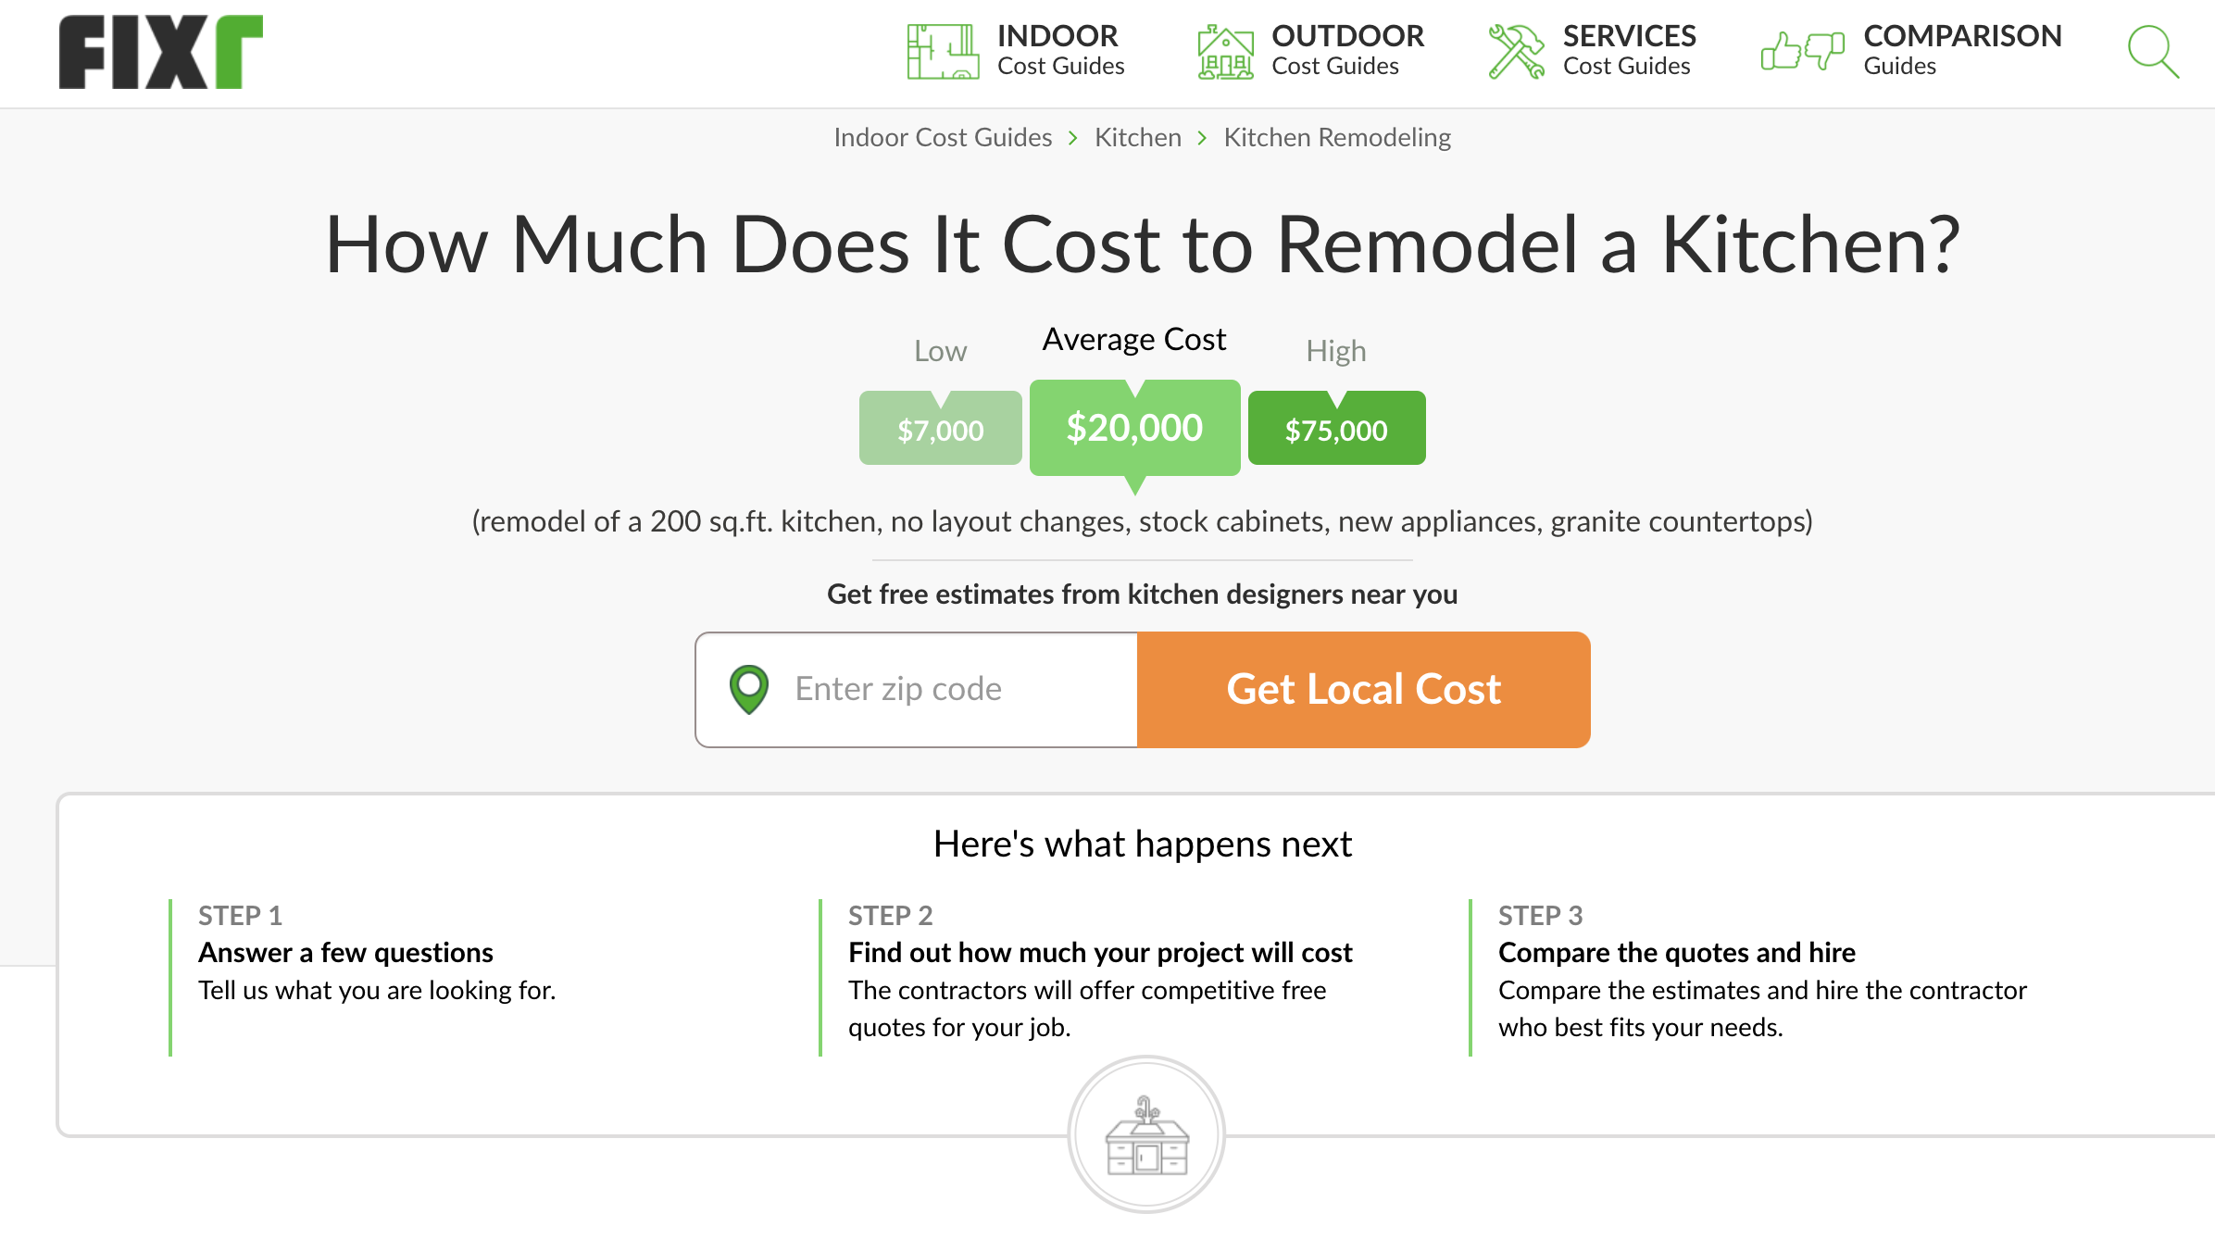This screenshot has height=1239, width=2215.
Task: Open the Comparison Guides menu
Action: [x=1961, y=51]
